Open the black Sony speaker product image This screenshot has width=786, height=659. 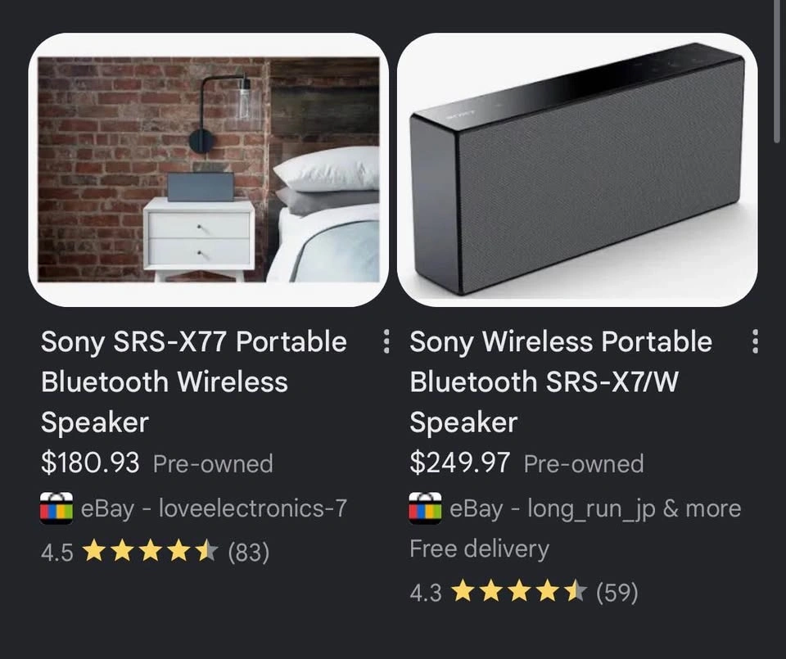coord(577,170)
